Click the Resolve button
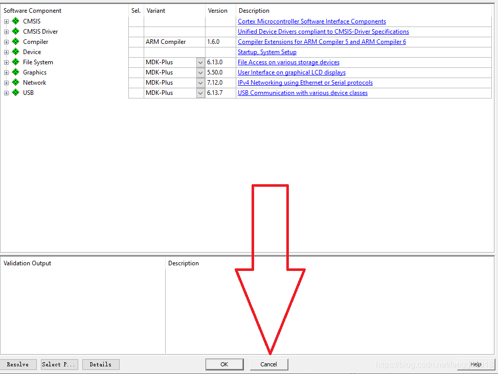This screenshot has height=374, width=498. 18,364
